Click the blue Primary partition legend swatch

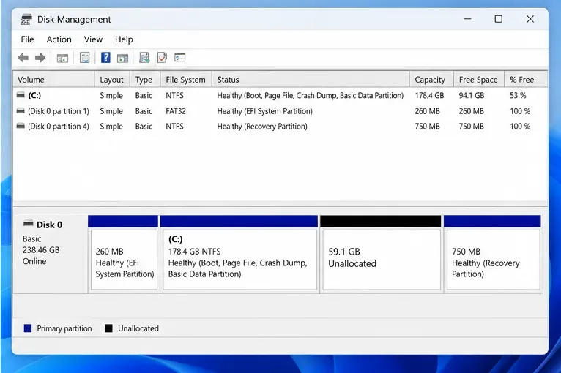click(28, 328)
